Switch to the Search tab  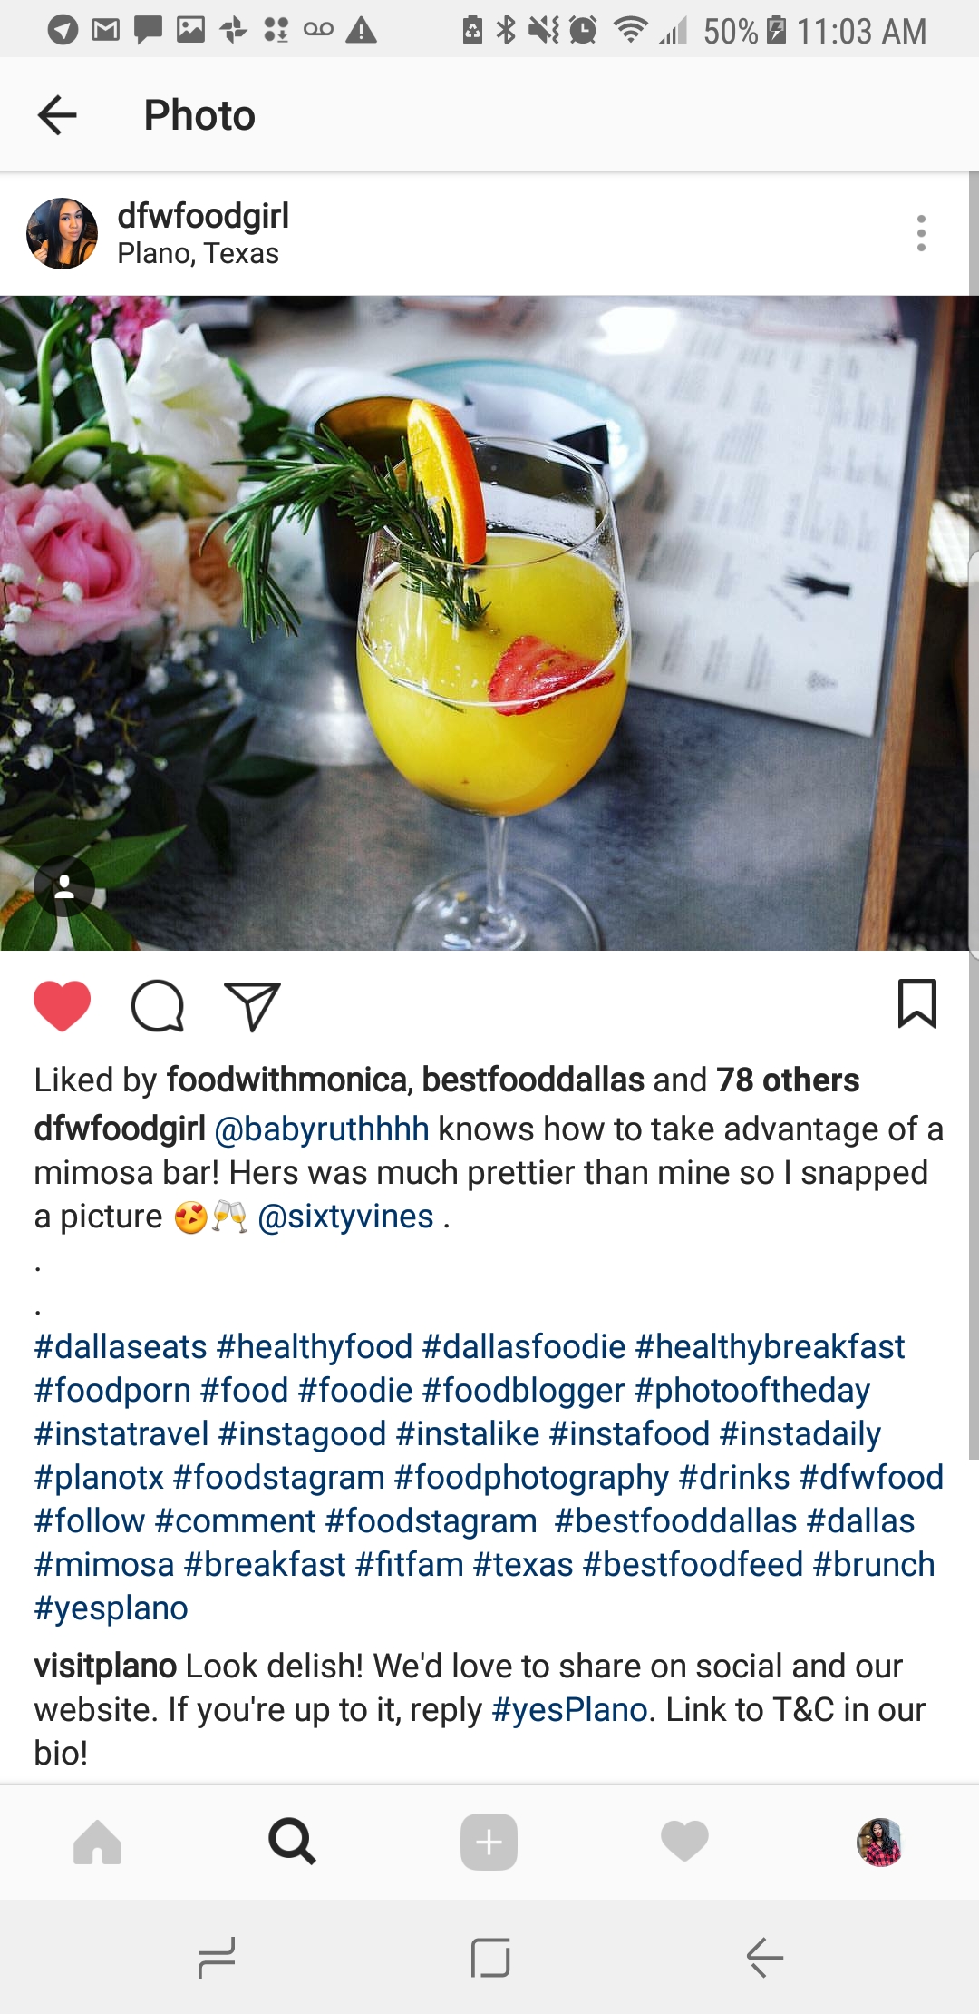293,1842
